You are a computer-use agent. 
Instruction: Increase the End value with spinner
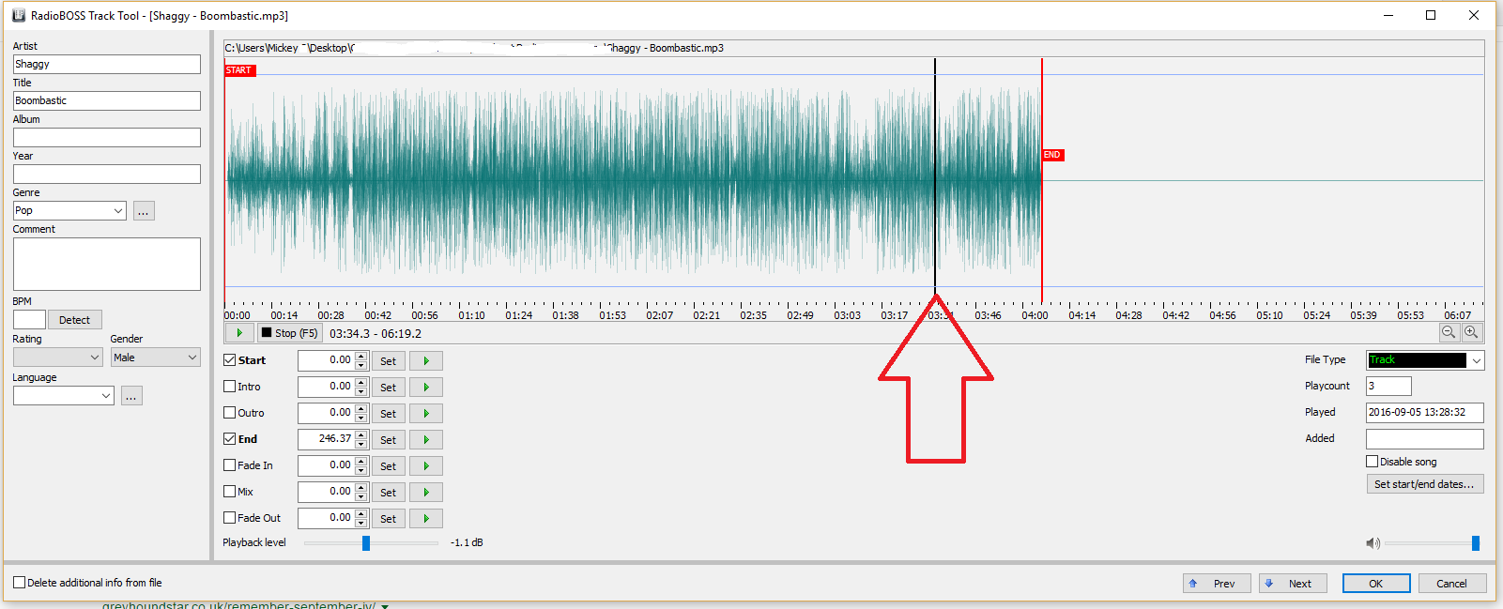tap(361, 434)
